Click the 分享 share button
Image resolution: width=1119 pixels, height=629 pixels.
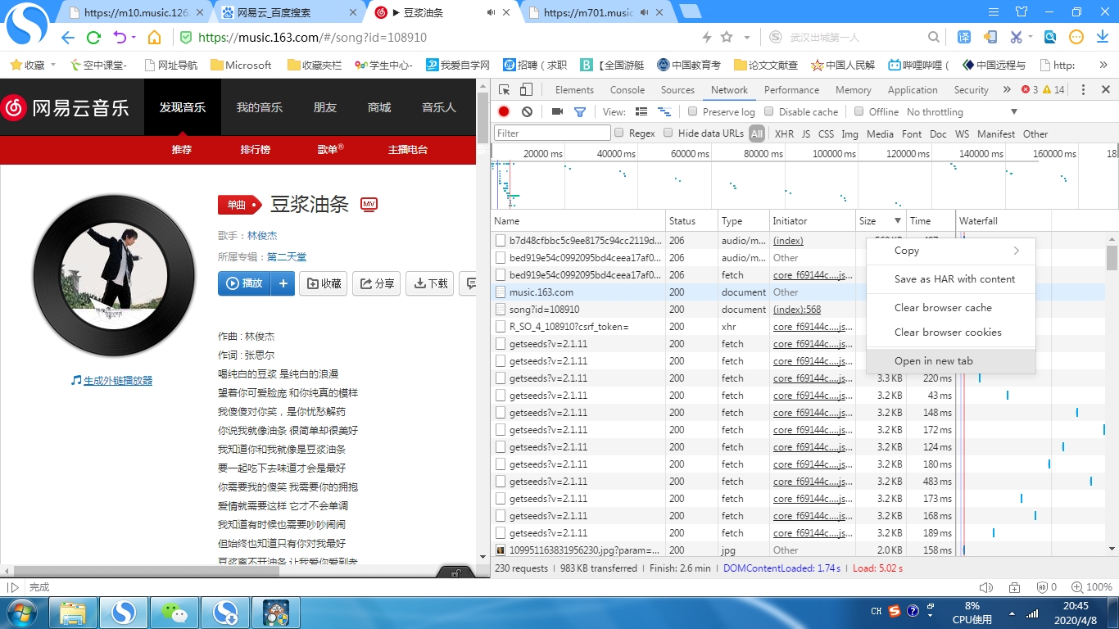click(x=377, y=283)
